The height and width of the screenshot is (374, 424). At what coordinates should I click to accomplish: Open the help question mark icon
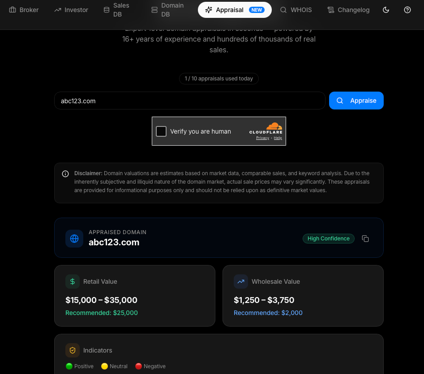point(407,10)
